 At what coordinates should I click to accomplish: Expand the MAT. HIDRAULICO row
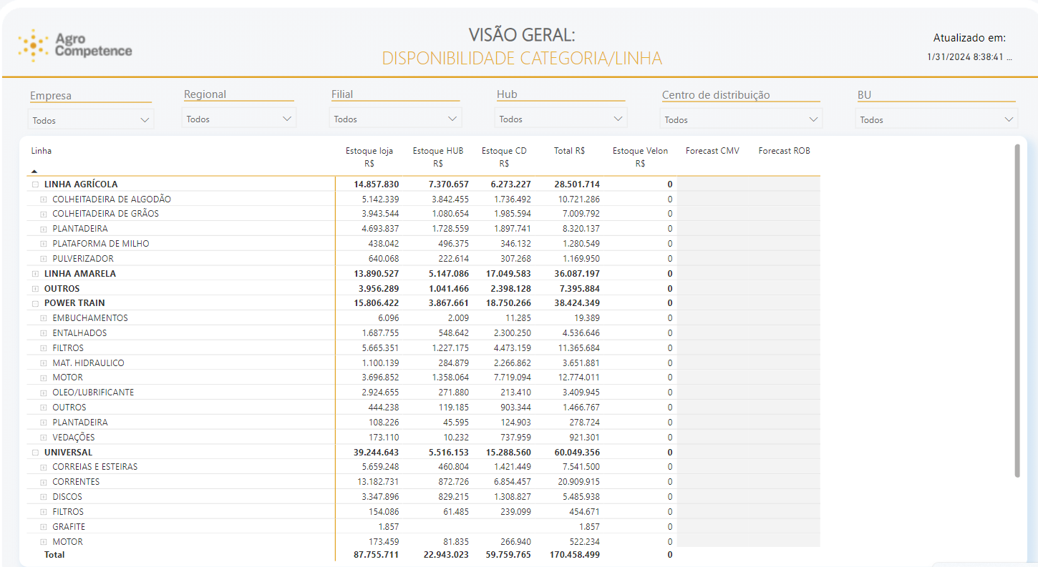[x=44, y=363]
